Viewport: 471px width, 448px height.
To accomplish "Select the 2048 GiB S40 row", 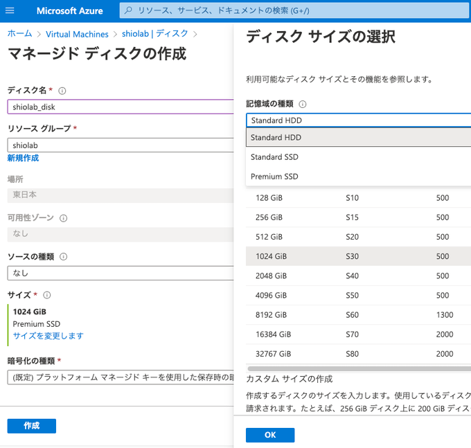I will [358, 276].
